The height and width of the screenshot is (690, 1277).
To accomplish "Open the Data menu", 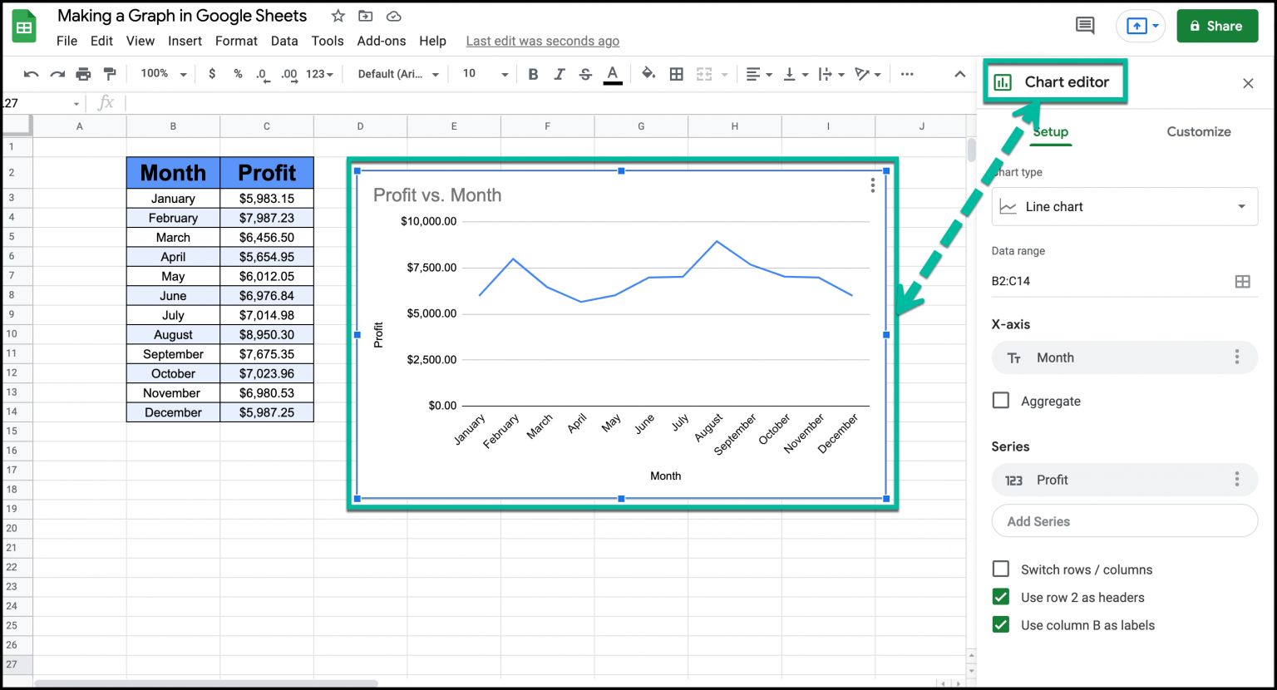I will point(284,40).
